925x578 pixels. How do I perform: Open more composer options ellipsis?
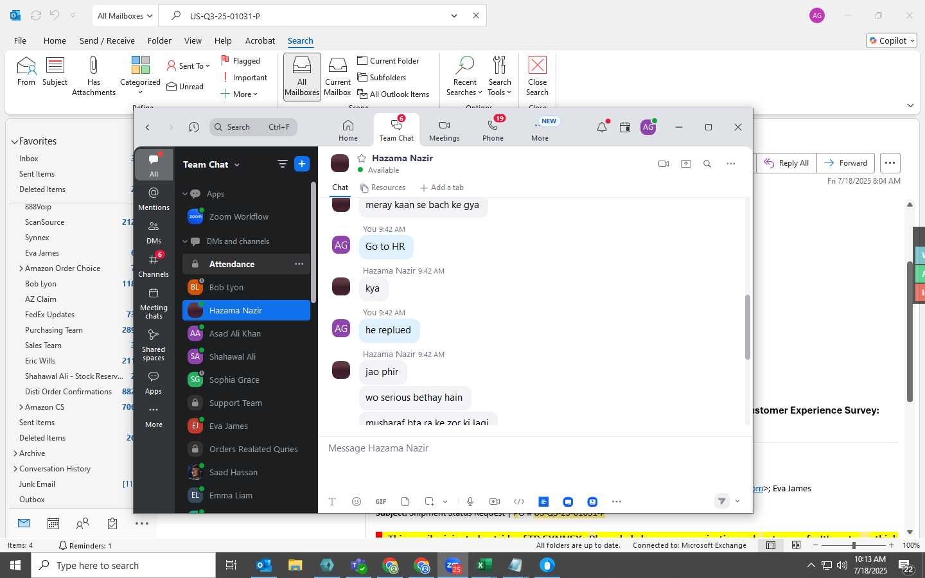coord(617,502)
